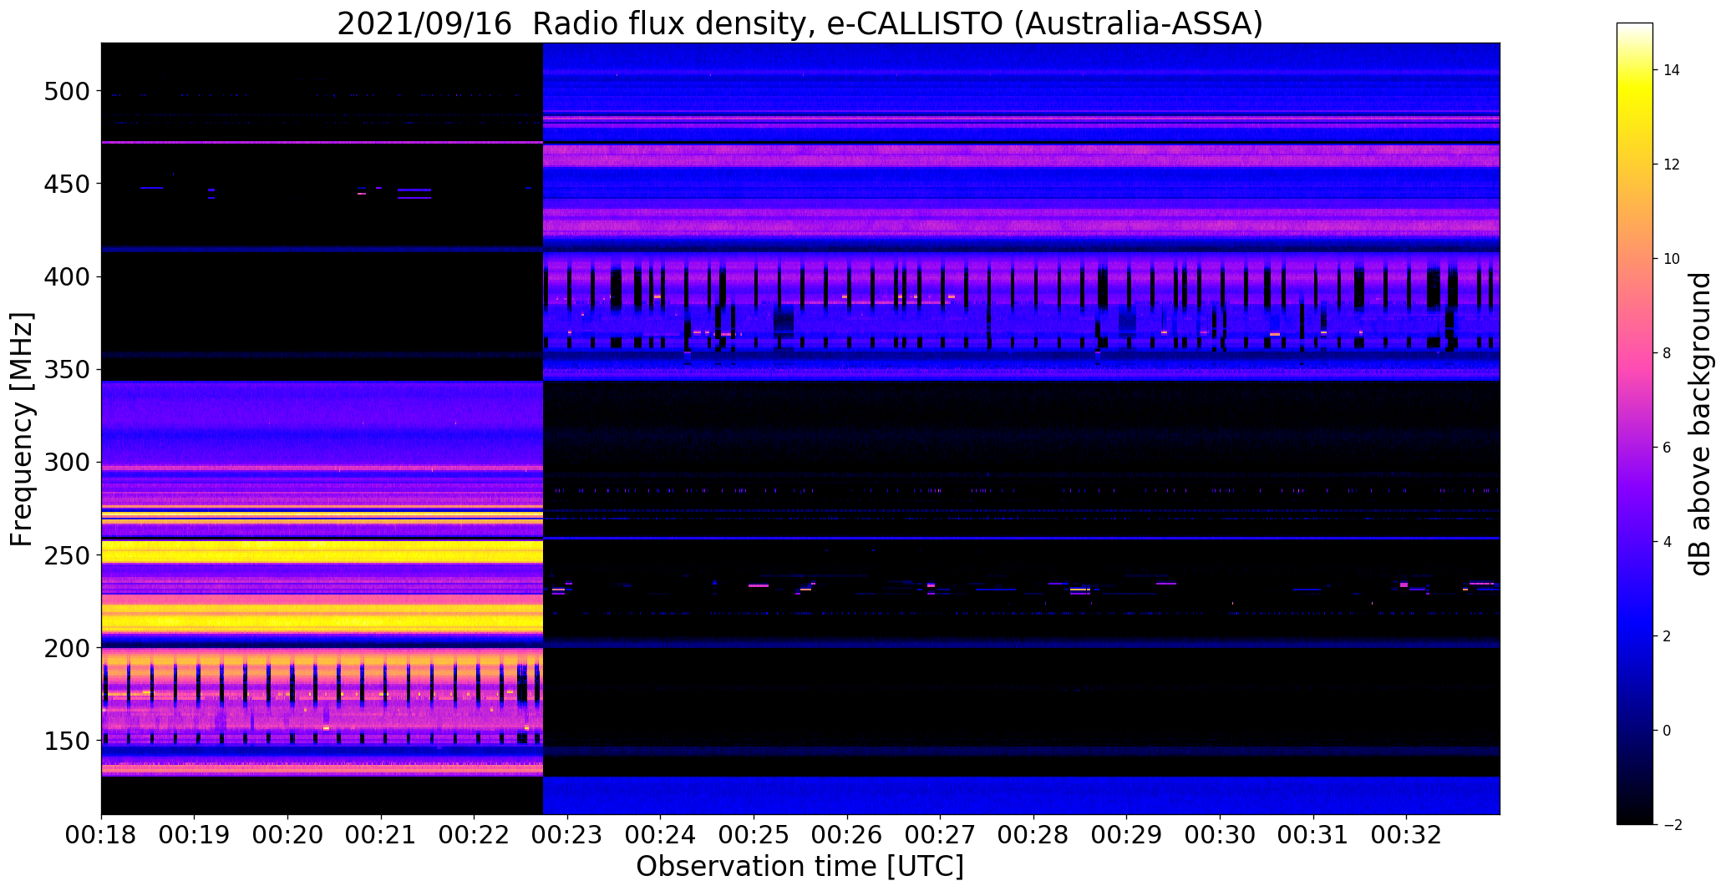
Task: Click the 500 frequency tick label
Action: coord(65,91)
